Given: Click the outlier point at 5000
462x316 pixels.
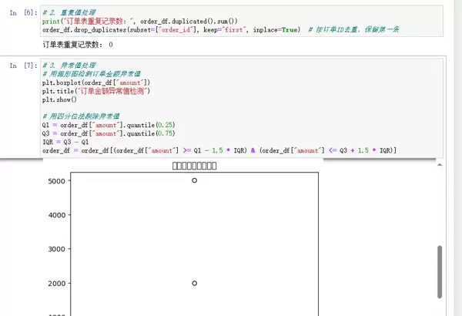Looking at the screenshot, I should pos(194,180).
